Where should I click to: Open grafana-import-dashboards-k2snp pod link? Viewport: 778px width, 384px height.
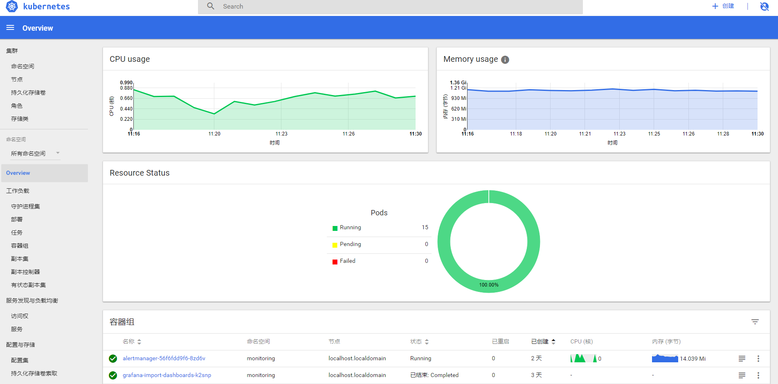167,375
